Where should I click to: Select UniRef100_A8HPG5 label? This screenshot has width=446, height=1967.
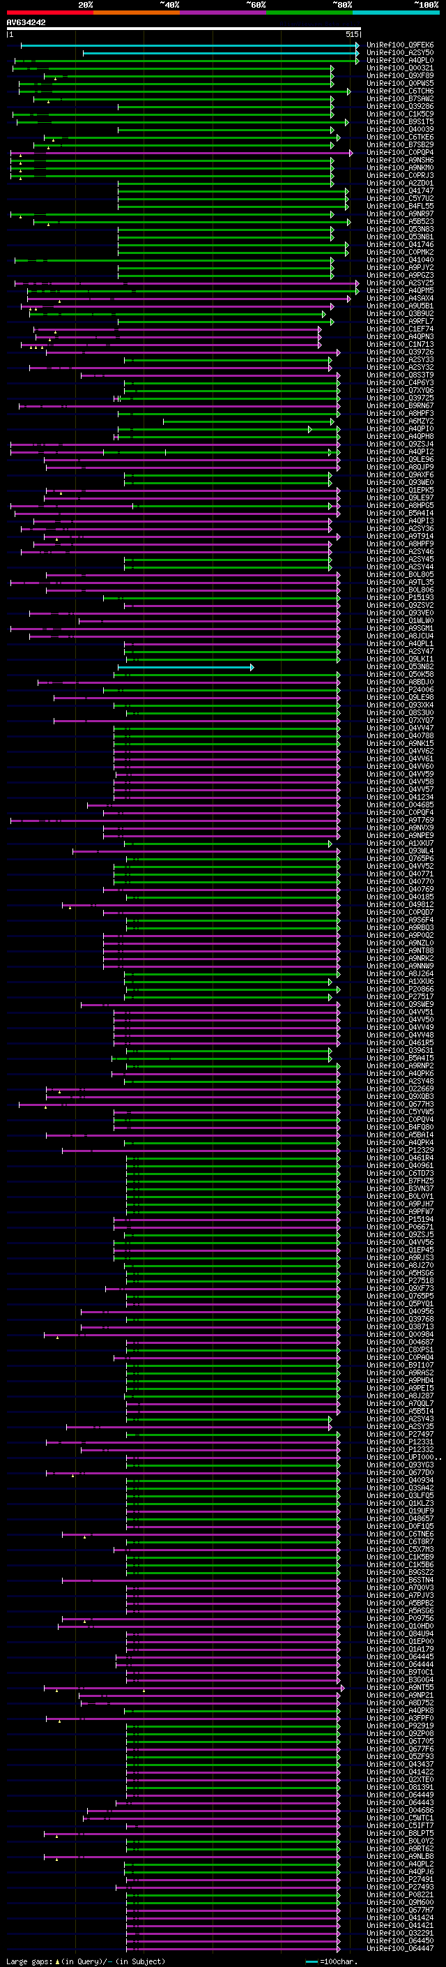click(399, 507)
